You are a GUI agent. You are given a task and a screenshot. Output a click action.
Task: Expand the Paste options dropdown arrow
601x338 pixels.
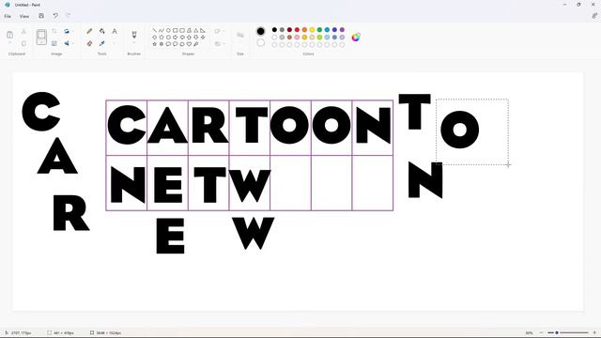pyautogui.click(x=10, y=43)
